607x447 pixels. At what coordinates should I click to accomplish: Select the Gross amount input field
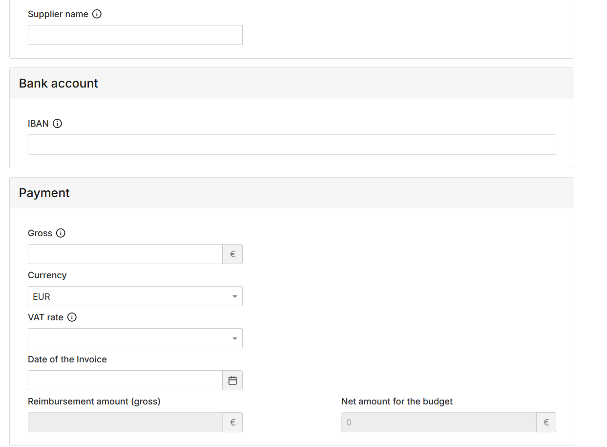[x=126, y=254]
